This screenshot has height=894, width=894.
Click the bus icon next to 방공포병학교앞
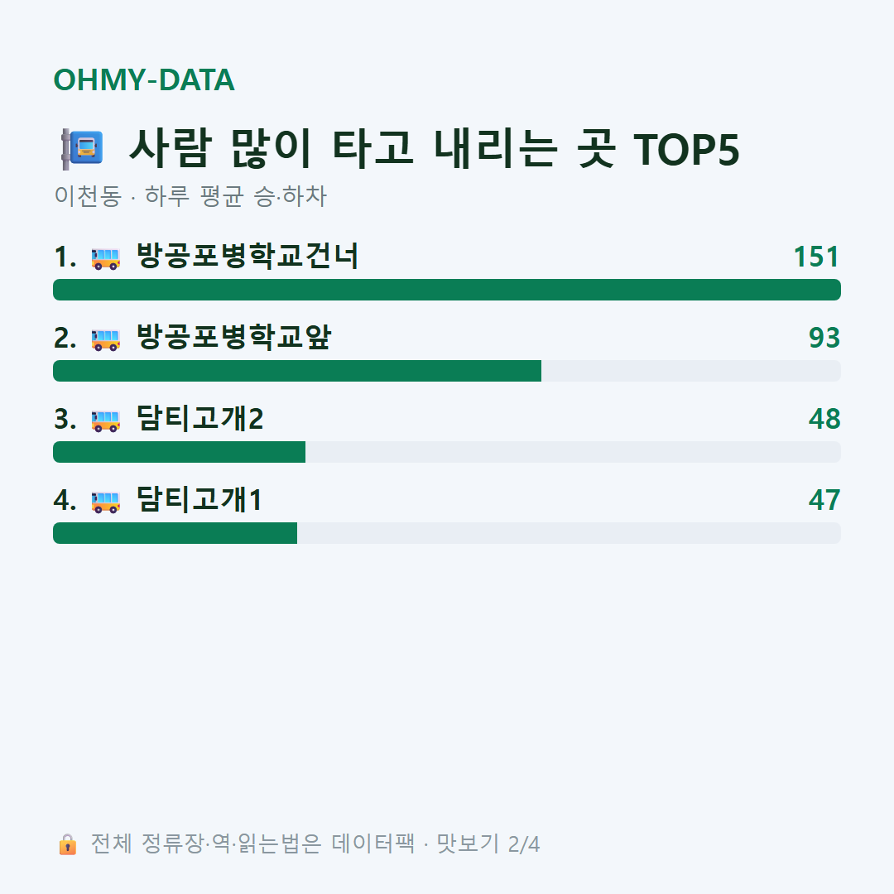tap(105, 340)
